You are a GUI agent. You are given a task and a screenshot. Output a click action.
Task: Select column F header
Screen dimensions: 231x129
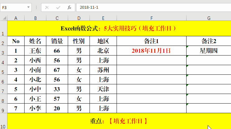tap(151, 18)
